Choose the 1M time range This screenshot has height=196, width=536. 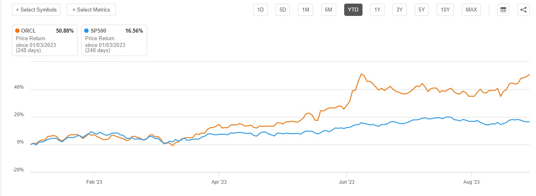click(x=305, y=10)
